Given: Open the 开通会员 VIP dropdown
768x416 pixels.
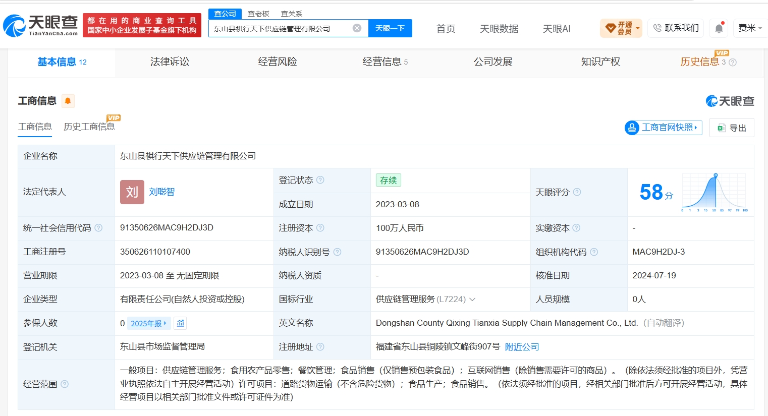Looking at the screenshot, I should coord(621,28).
